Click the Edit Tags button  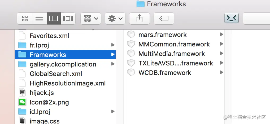click(164, 18)
